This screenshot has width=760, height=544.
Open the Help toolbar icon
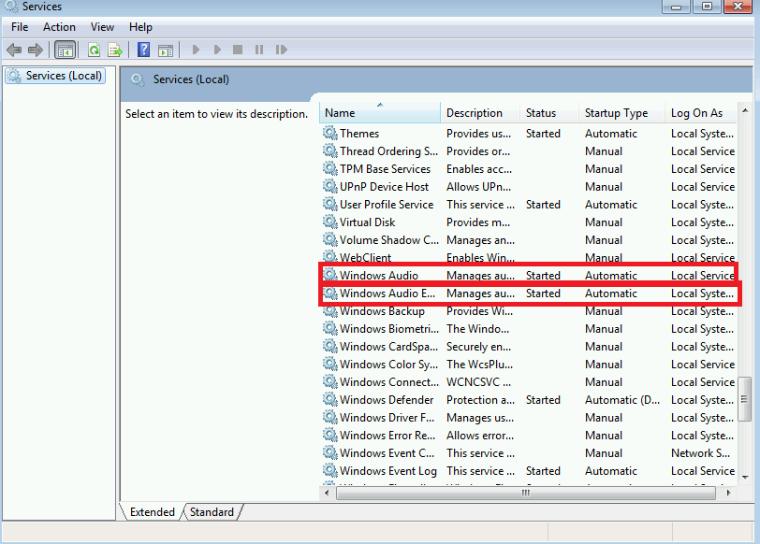(x=143, y=50)
